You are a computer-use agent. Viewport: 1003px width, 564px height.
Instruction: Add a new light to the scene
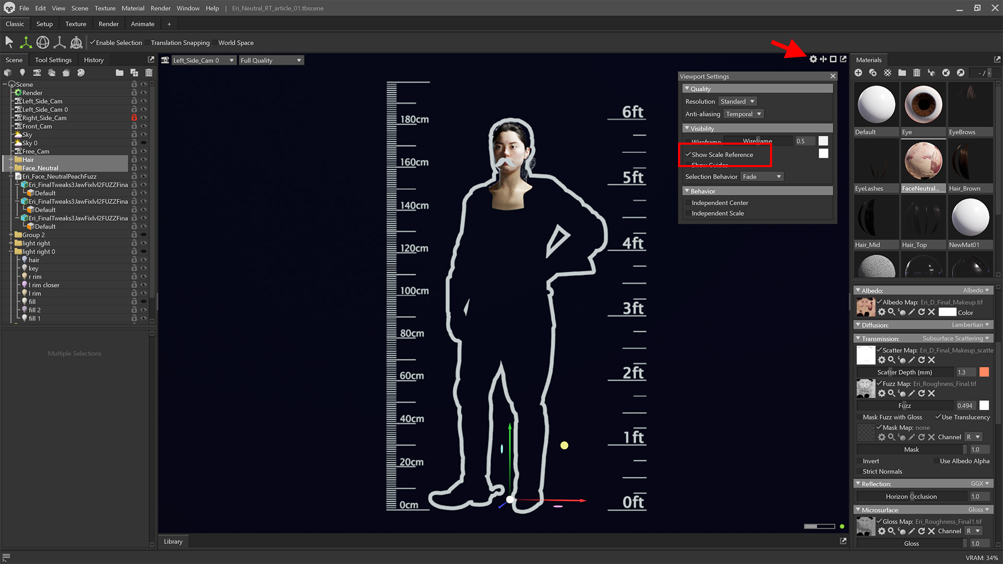[22, 73]
